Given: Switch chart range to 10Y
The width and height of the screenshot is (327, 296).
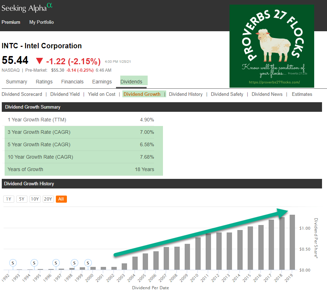Looking at the screenshot, I should point(35,199).
